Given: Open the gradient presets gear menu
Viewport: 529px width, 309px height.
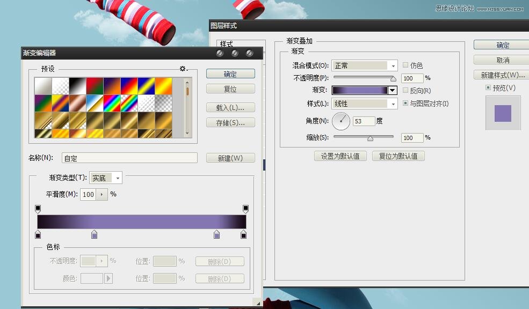Looking at the screenshot, I should click(x=183, y=69).
